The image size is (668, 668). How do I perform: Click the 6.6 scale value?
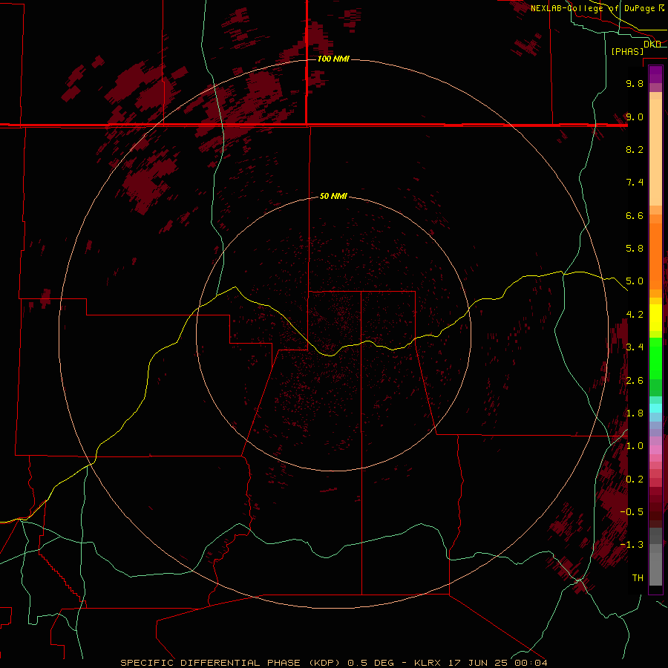click(635, 215)
